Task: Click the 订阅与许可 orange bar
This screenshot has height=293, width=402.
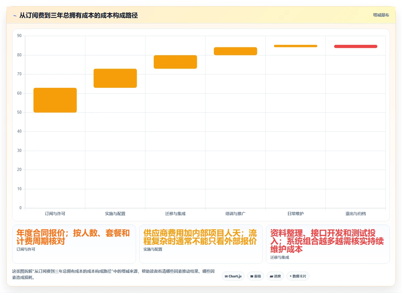Action: [x=55, y=100]
